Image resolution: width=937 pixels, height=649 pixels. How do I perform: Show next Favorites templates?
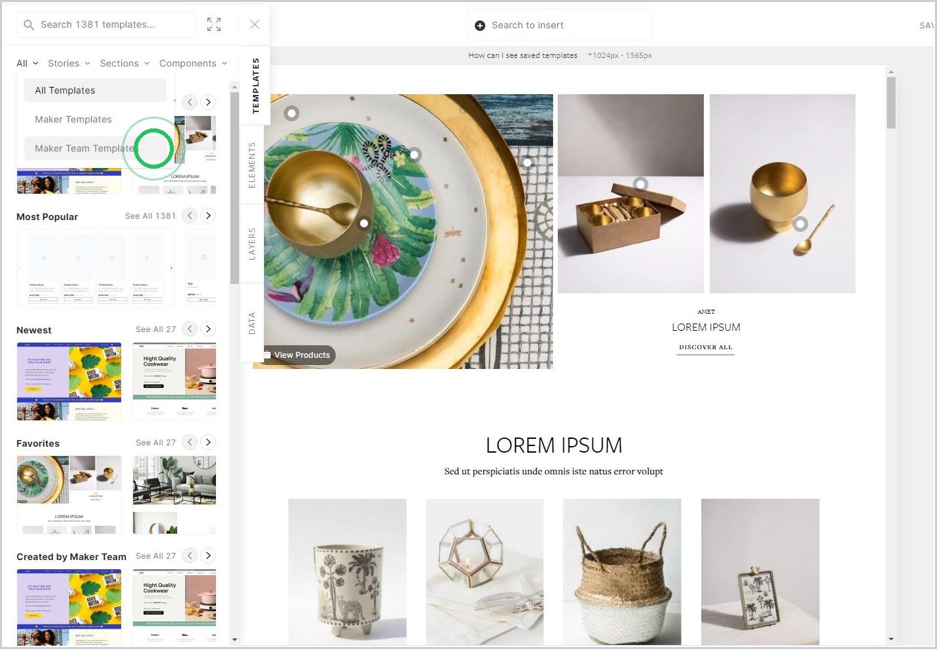(208, 442)
